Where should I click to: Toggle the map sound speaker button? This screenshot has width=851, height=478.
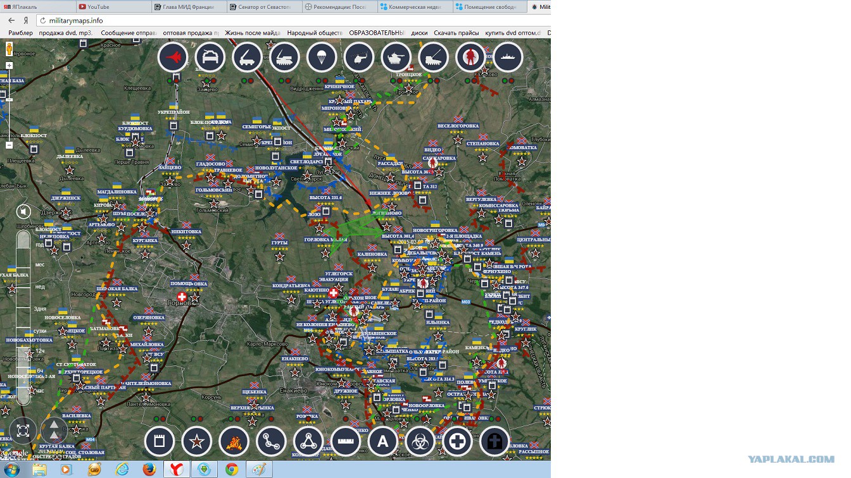pos(23,211)
